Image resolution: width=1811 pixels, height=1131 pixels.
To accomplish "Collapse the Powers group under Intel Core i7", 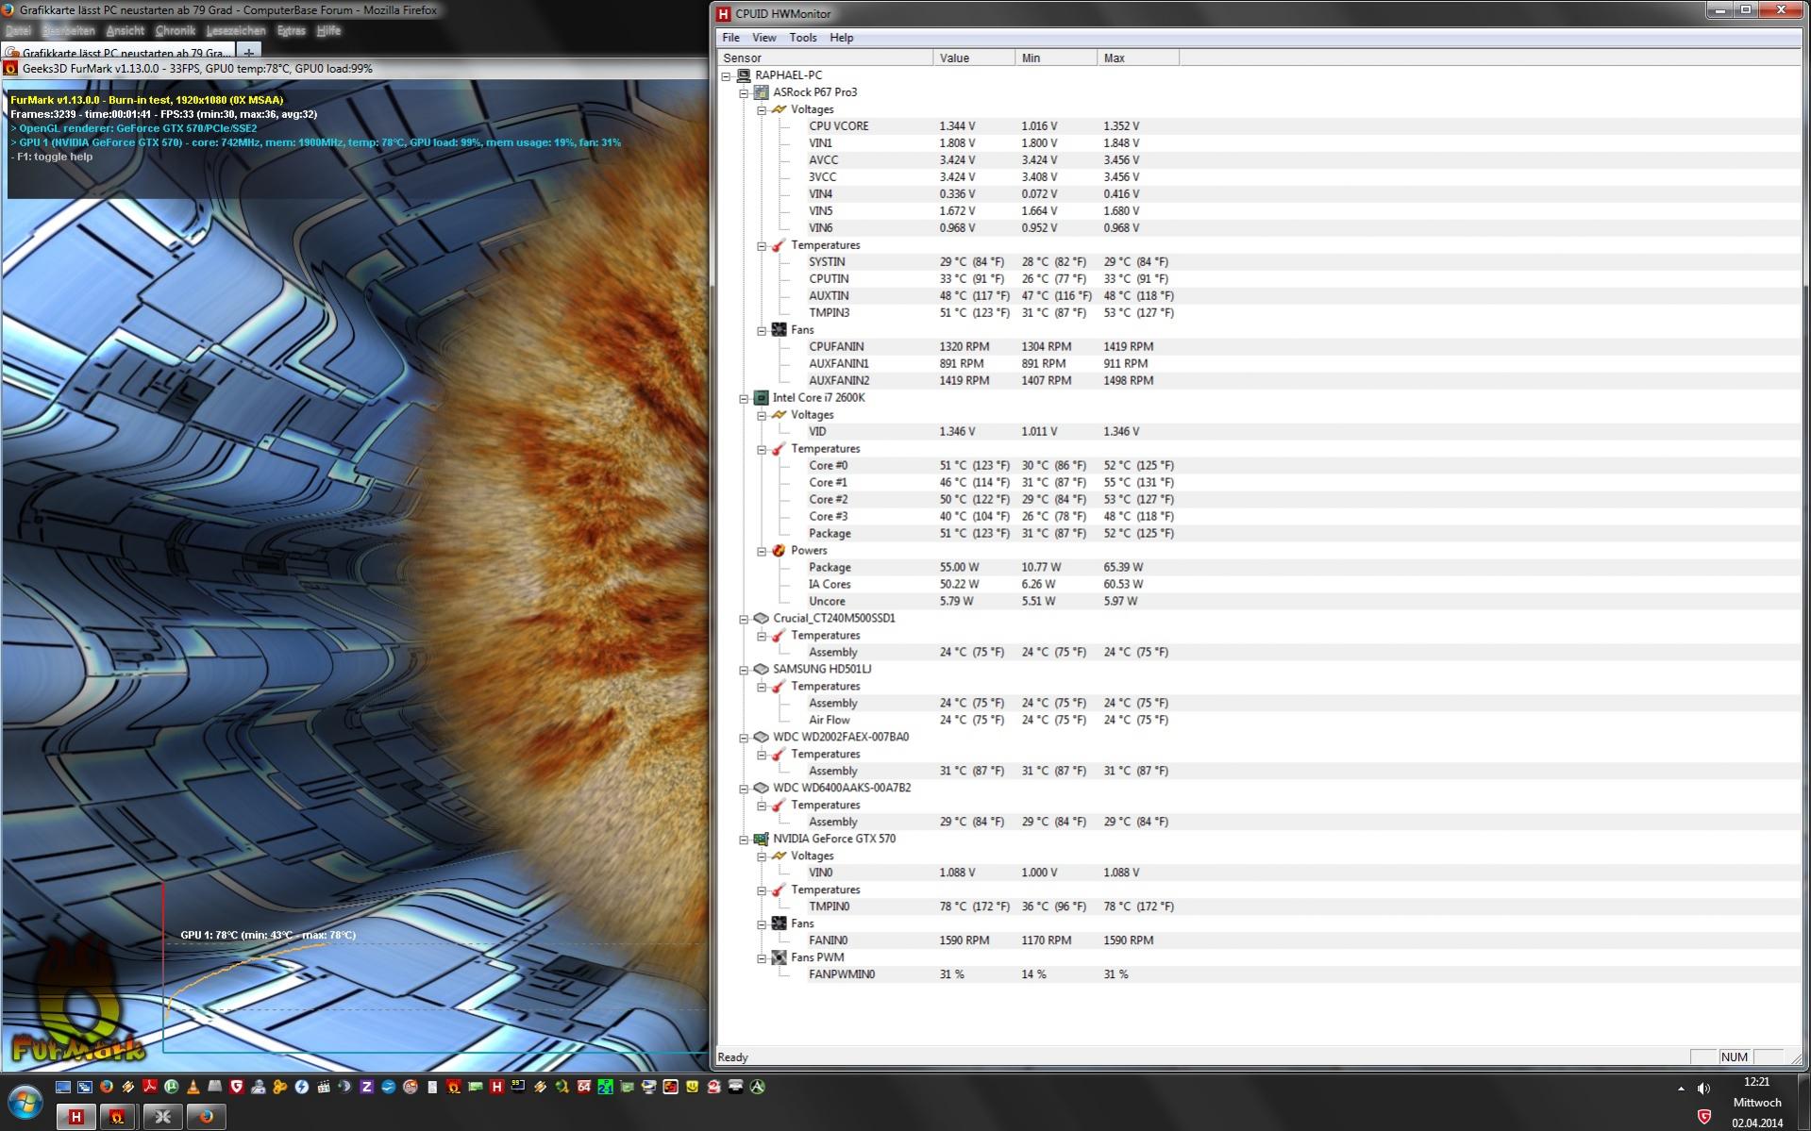I will coord(762,551).
